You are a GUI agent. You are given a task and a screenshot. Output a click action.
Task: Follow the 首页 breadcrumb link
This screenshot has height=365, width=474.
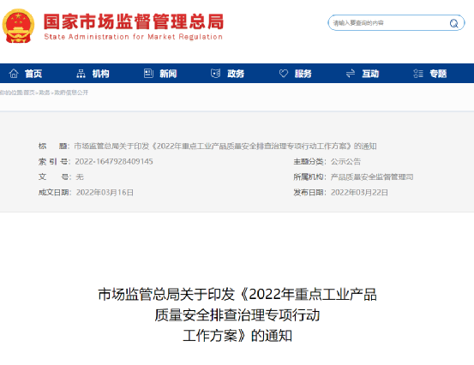point(29,93)
